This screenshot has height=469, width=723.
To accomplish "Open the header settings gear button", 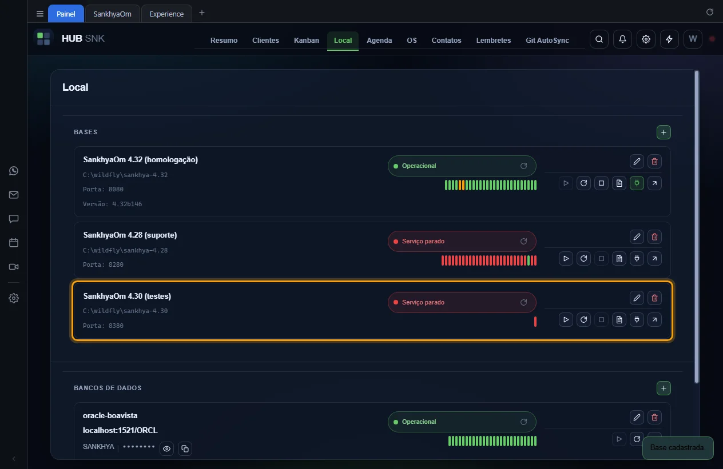I will (646, 39).
